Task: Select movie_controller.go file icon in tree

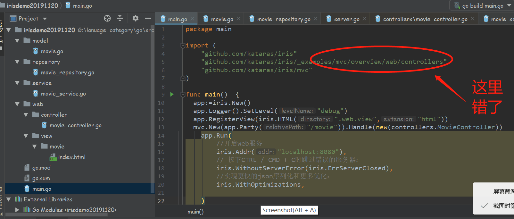Action: 44,125
